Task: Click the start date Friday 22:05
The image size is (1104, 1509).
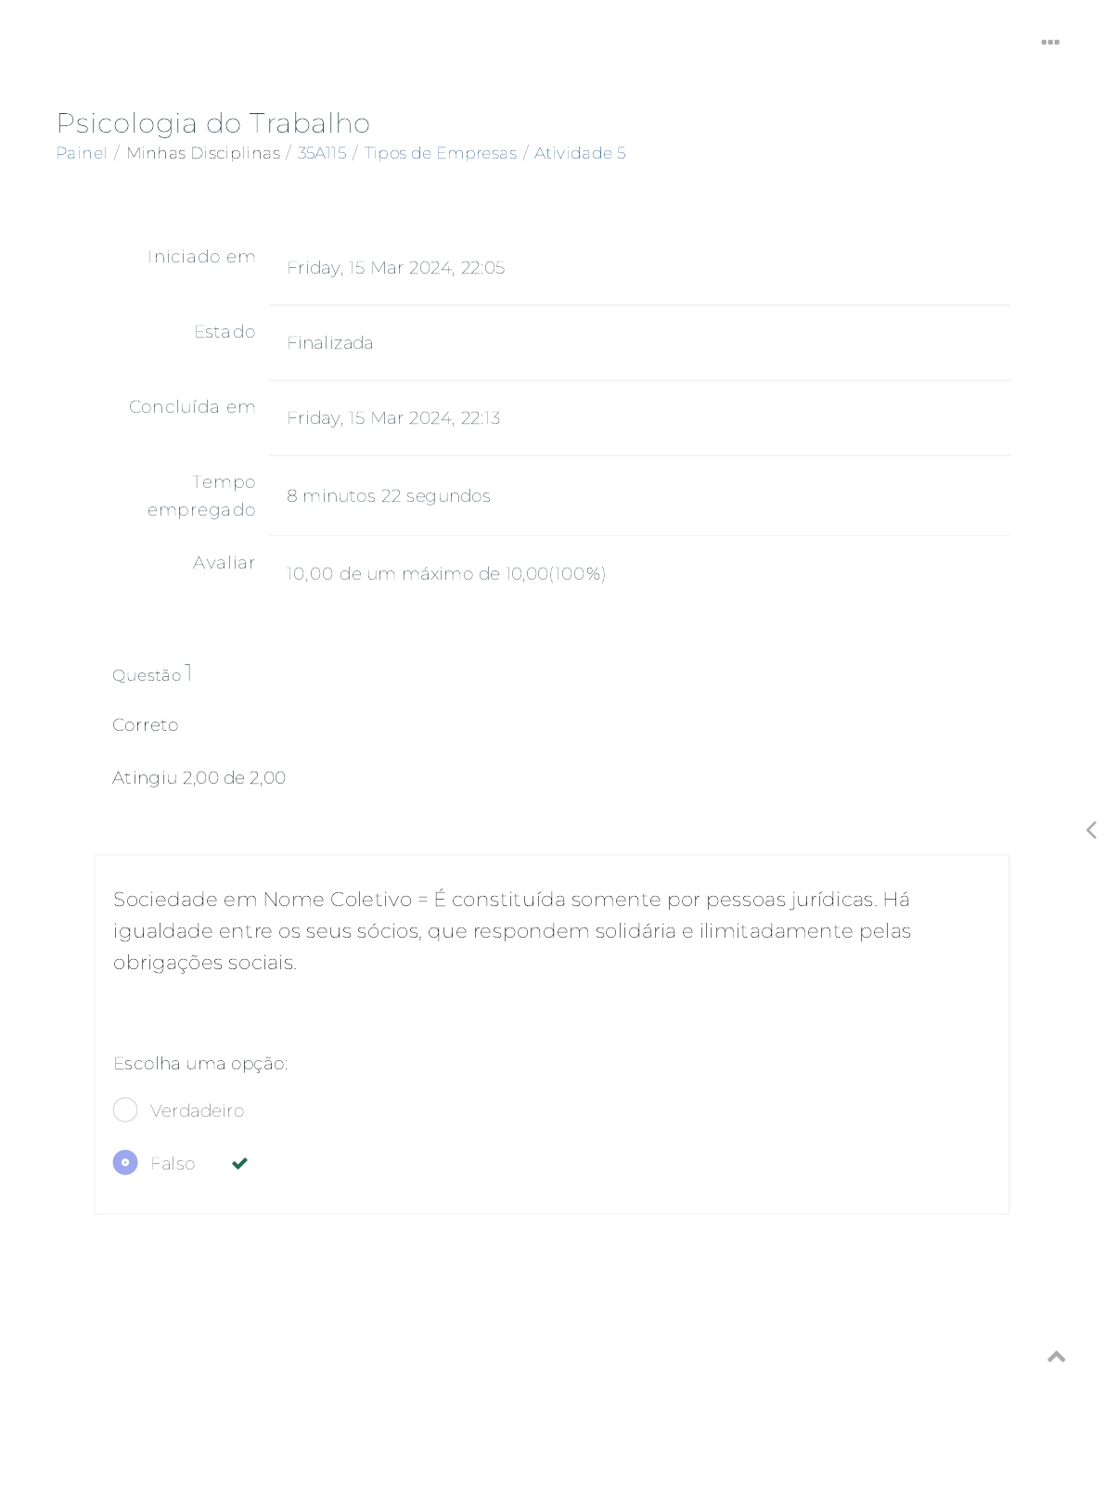Action: pos(395,268)
